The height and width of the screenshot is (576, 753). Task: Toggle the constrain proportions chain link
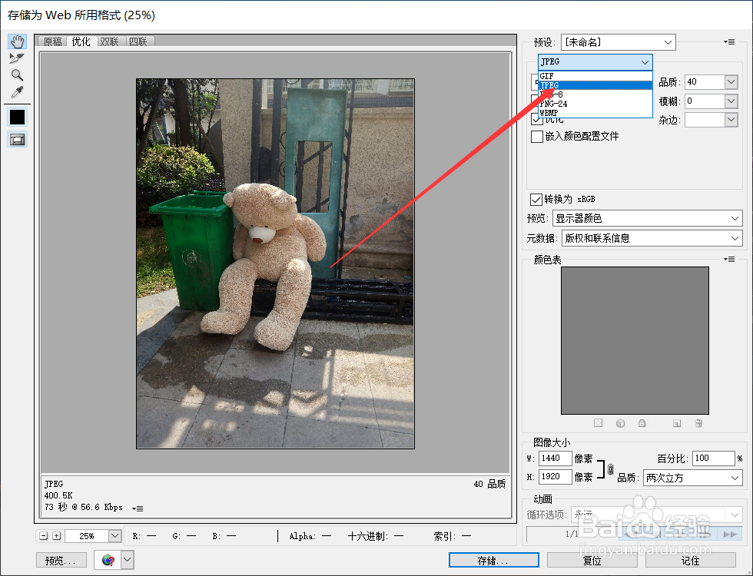click(610, 468)
